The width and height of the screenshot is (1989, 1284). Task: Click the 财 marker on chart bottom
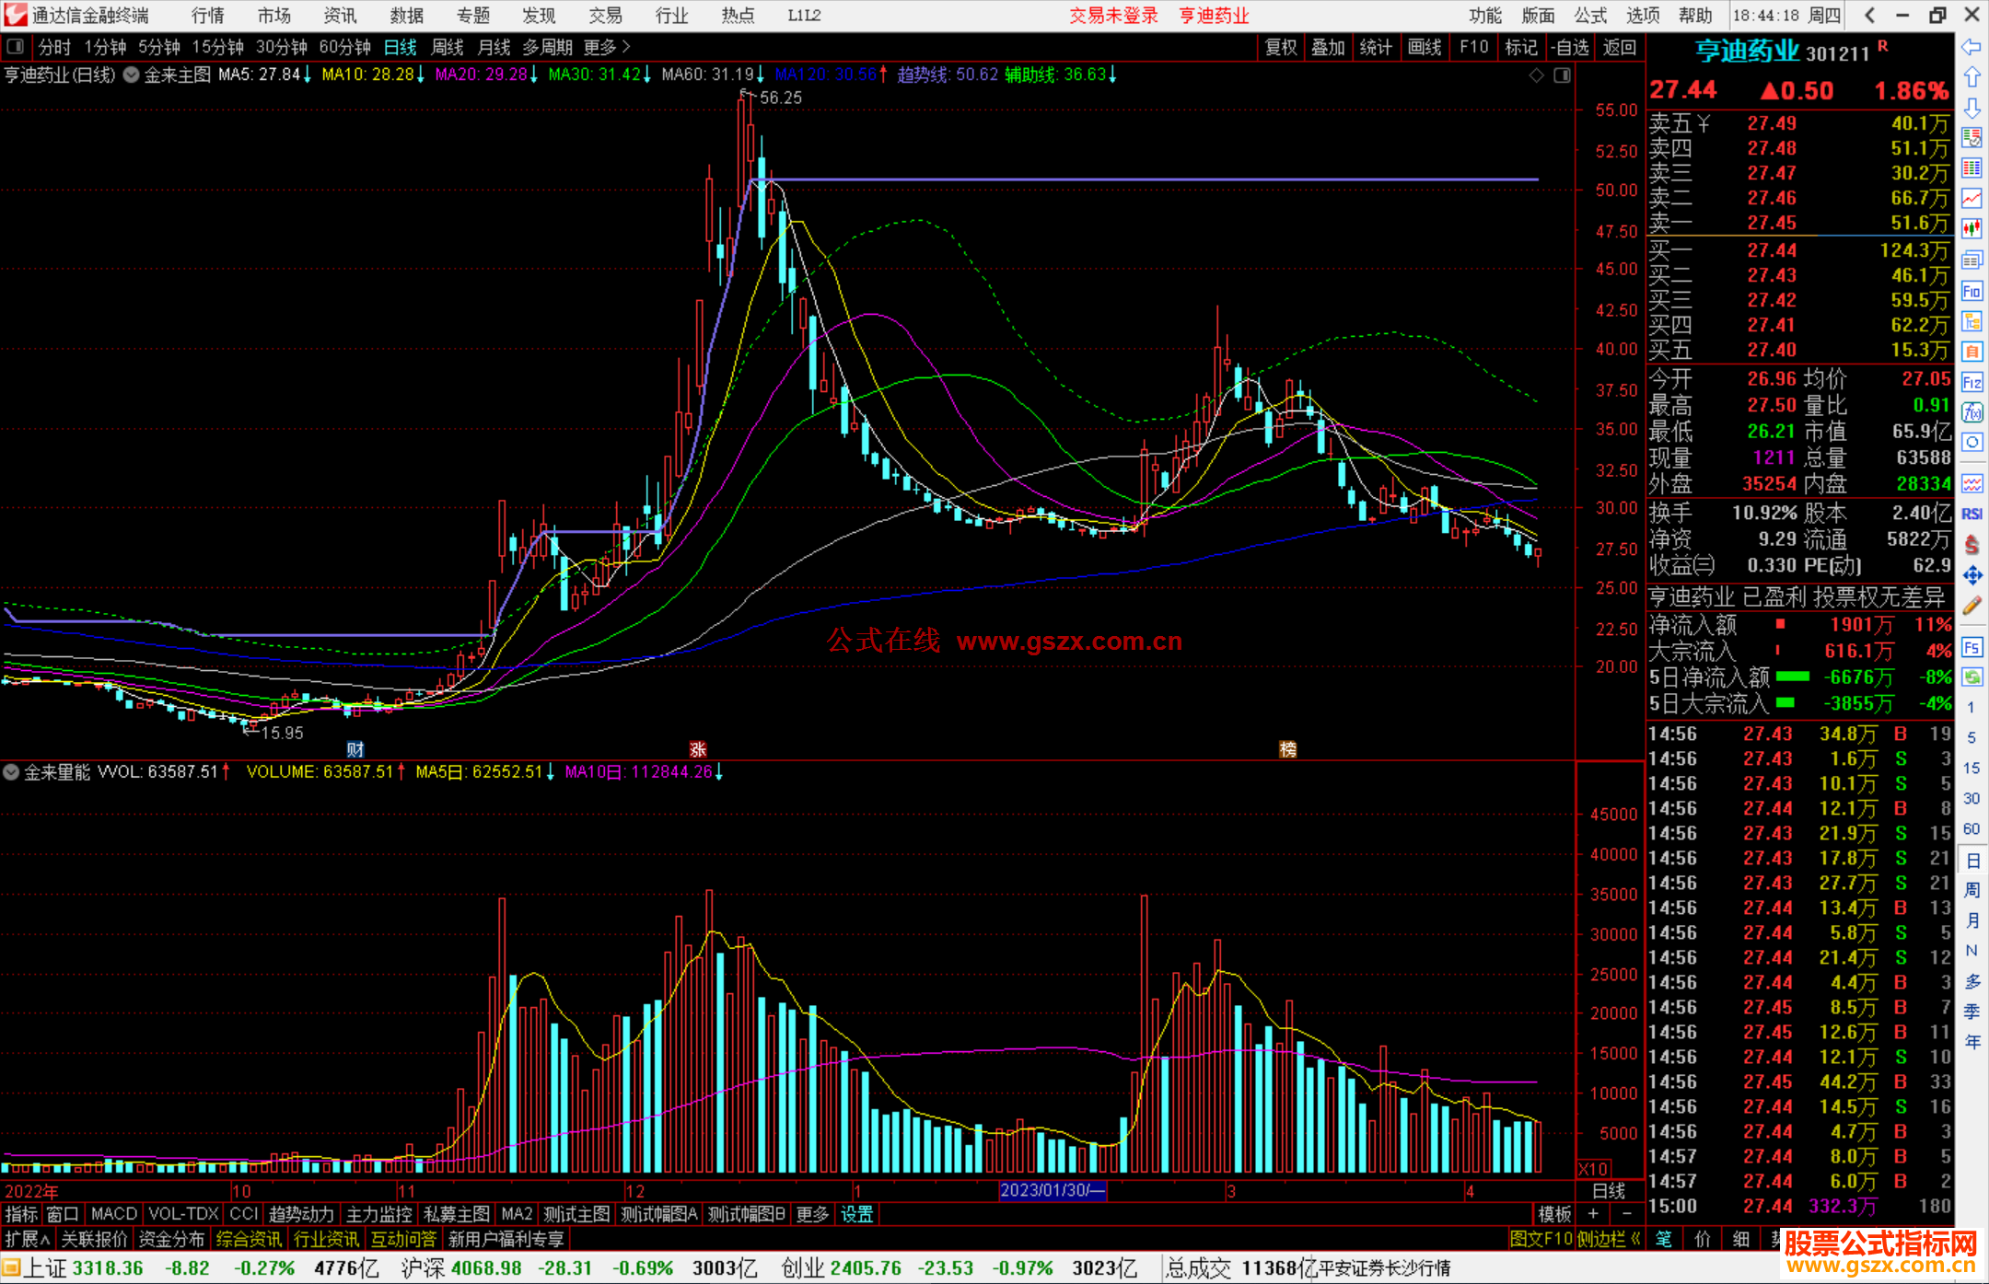[355, 749]
